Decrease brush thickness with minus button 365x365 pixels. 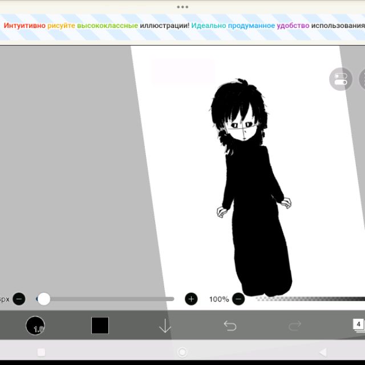pyautogui.click(x=19, y=299)
